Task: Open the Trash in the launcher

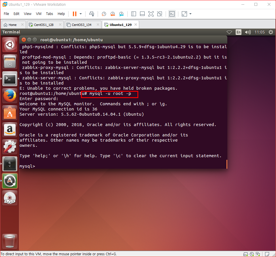Action: (10, 241)
